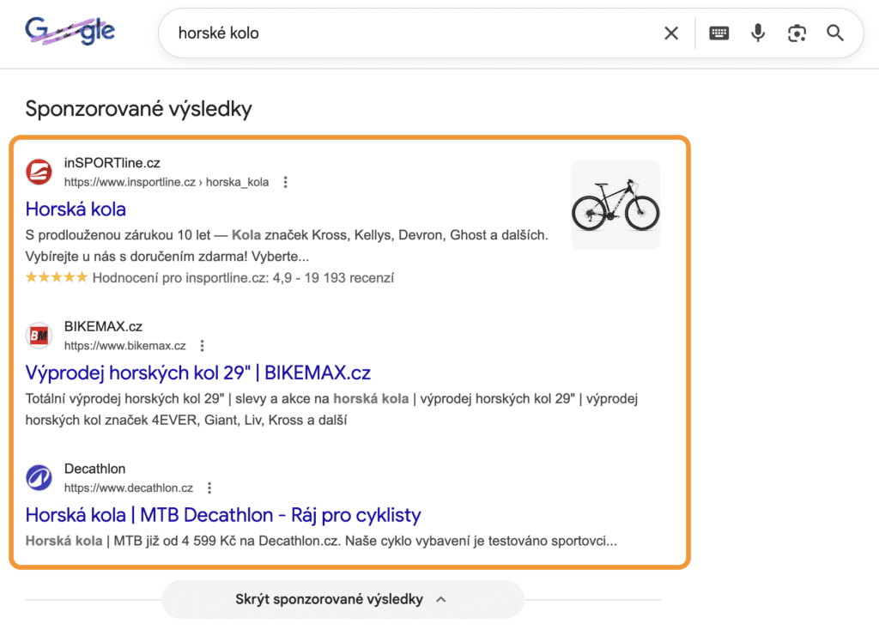Open Výprodej horských kol 29" BIKEMAX link
The height and width of the screenshot is (636, 879).
[x=197, y=373]
